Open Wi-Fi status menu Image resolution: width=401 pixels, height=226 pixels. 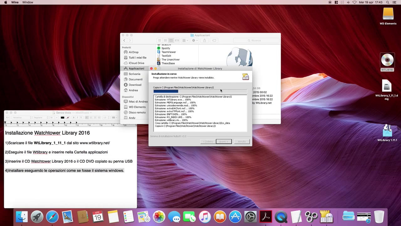(354, 2)
